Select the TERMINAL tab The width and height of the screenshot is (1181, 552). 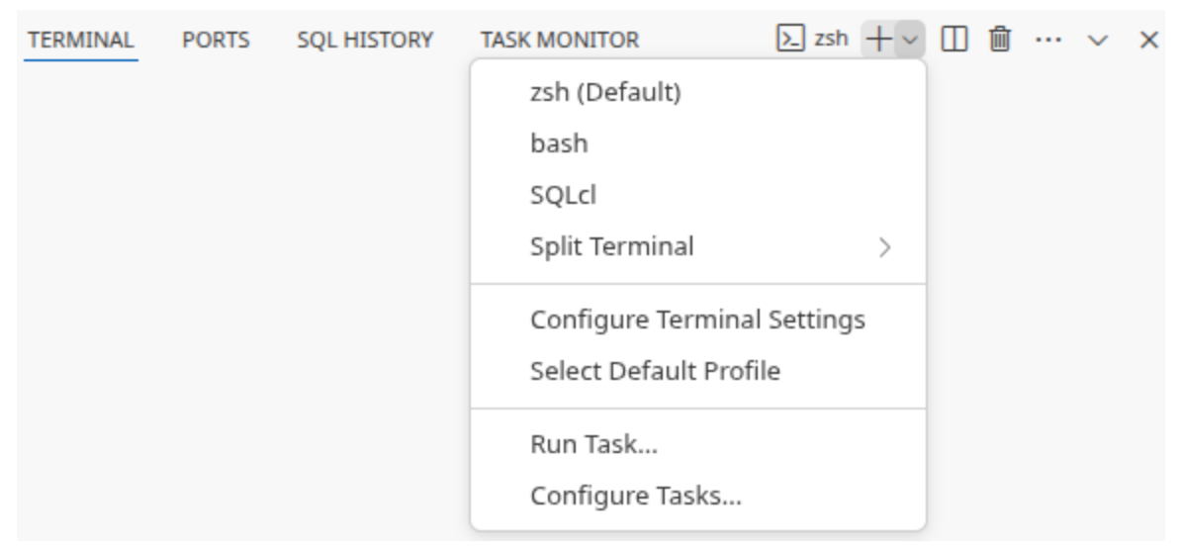coord(80,41)
